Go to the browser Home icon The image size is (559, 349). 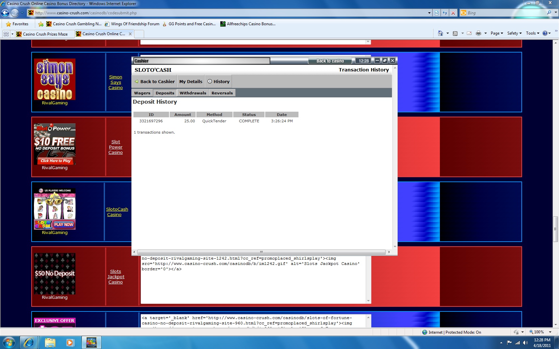tap(441, 33)
